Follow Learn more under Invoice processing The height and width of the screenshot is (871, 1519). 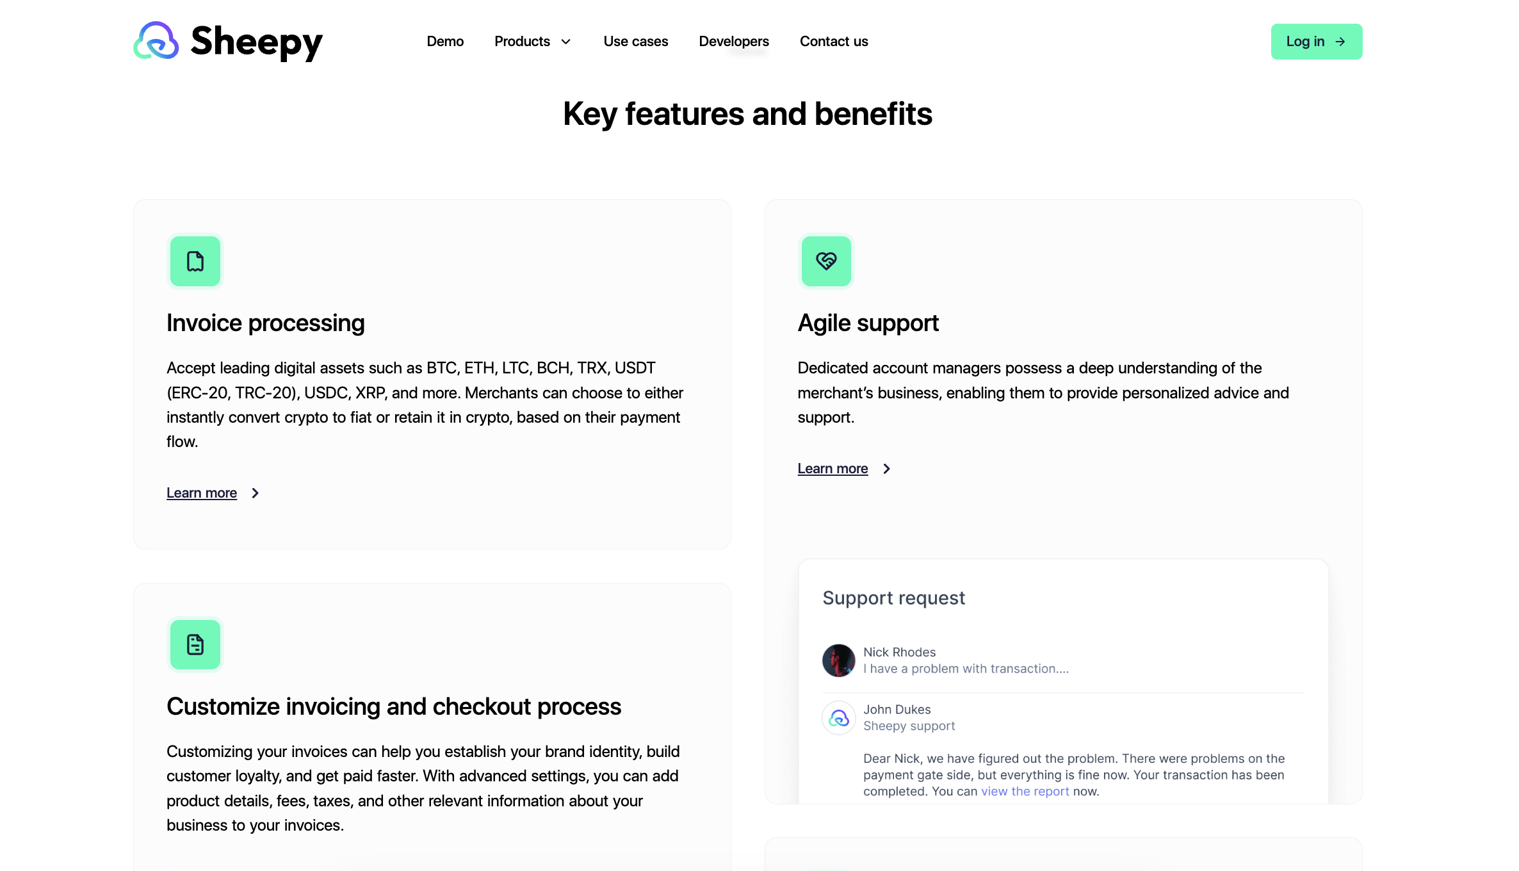click(x=202, y=493)
